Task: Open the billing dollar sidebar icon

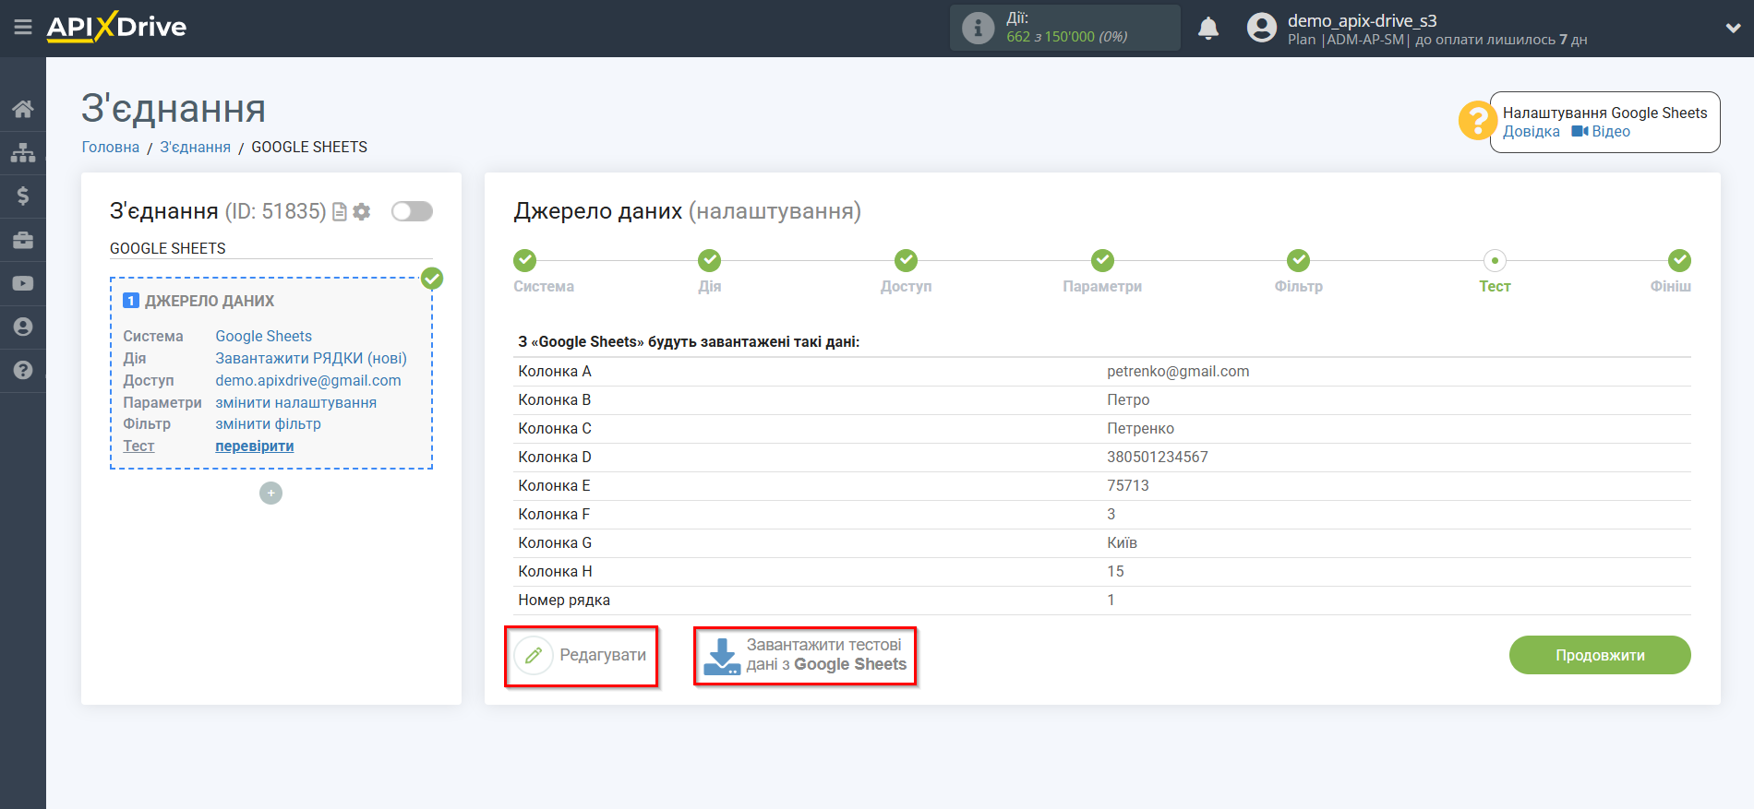Action: (23, 196)
